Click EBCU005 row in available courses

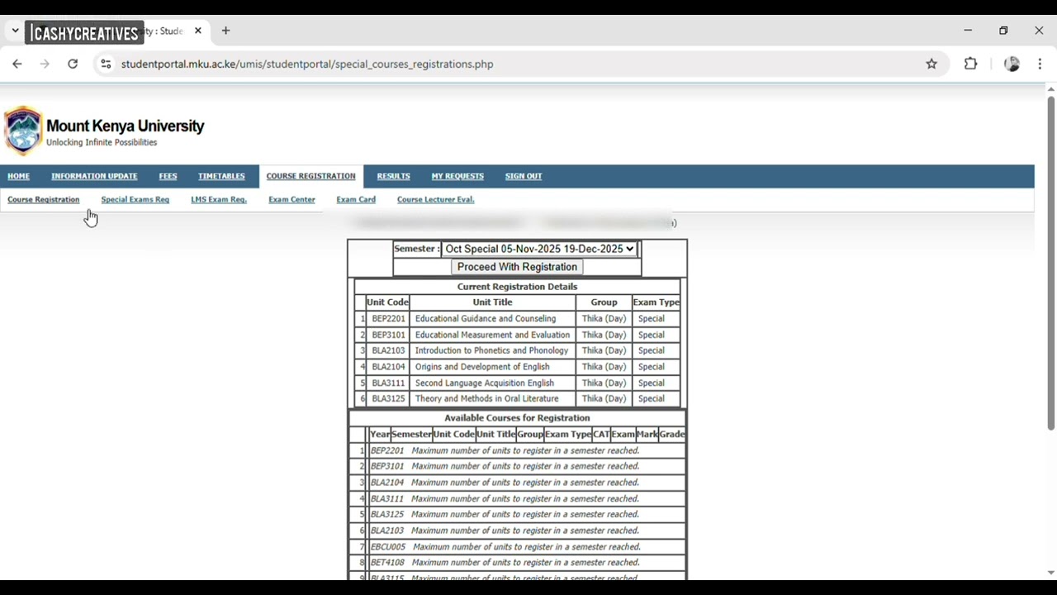(x=517, y=546)
